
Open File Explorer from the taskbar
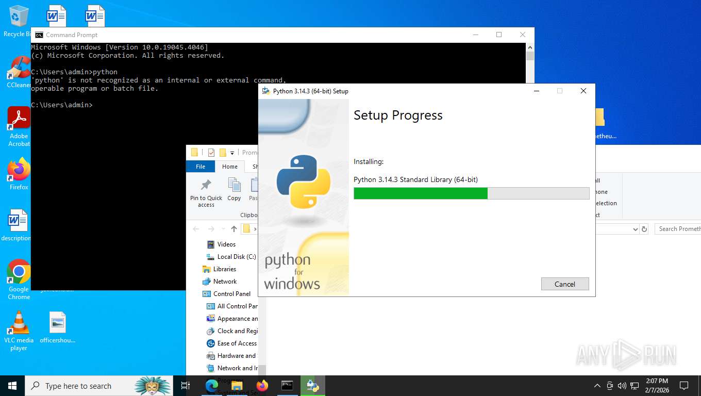[237, 386]
